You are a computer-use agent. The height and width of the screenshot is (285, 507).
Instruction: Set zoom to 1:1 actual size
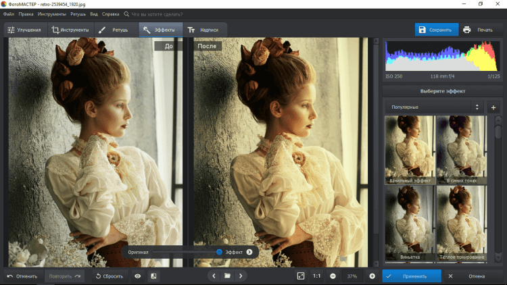coord(317,276)
